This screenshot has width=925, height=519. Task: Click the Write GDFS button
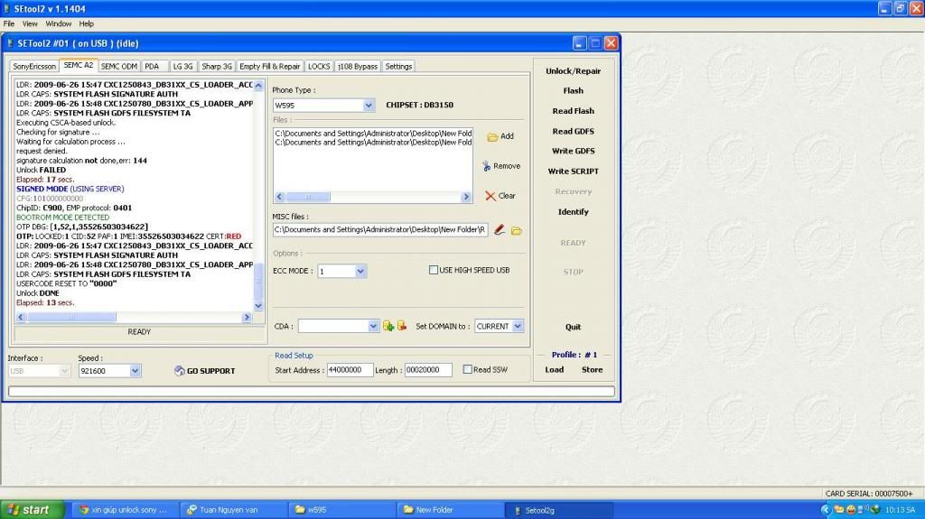pyautogui.click(x=573, y=151)
